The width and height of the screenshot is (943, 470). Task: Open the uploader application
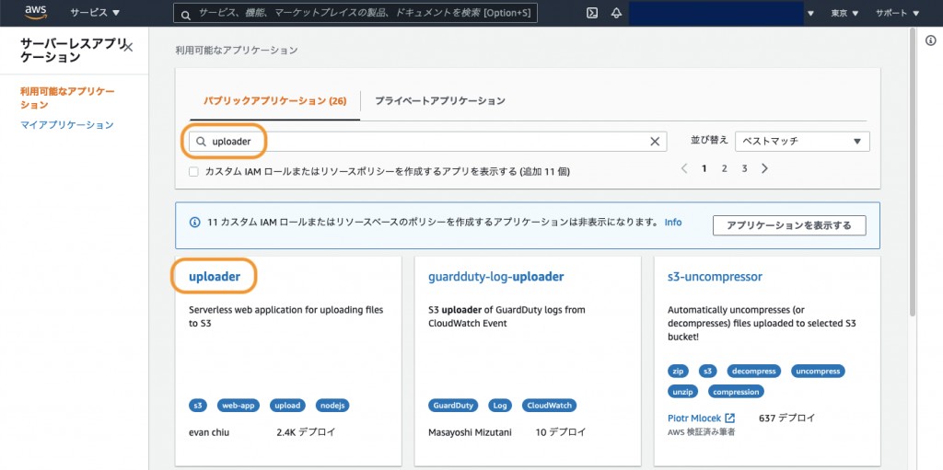point(215,277)
